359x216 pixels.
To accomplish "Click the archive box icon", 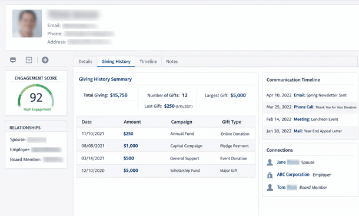I will (x=29, y=60).
